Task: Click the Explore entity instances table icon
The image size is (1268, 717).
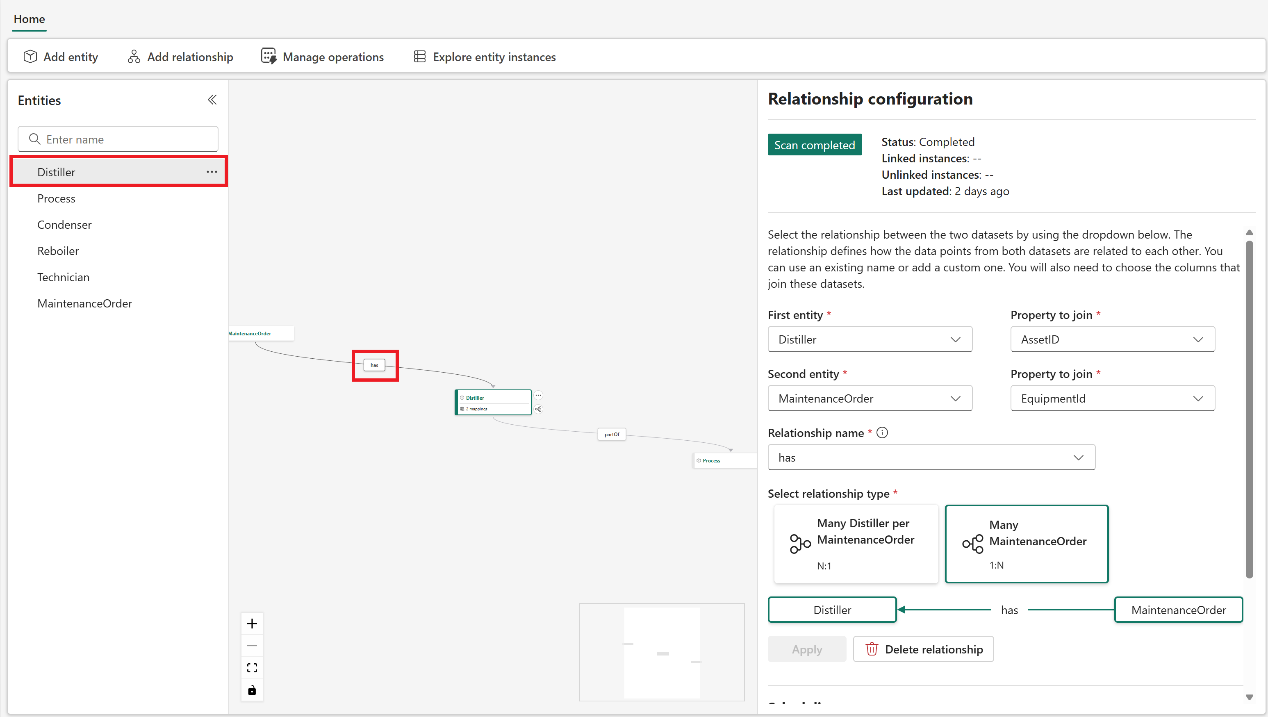Action: (419, 57)
